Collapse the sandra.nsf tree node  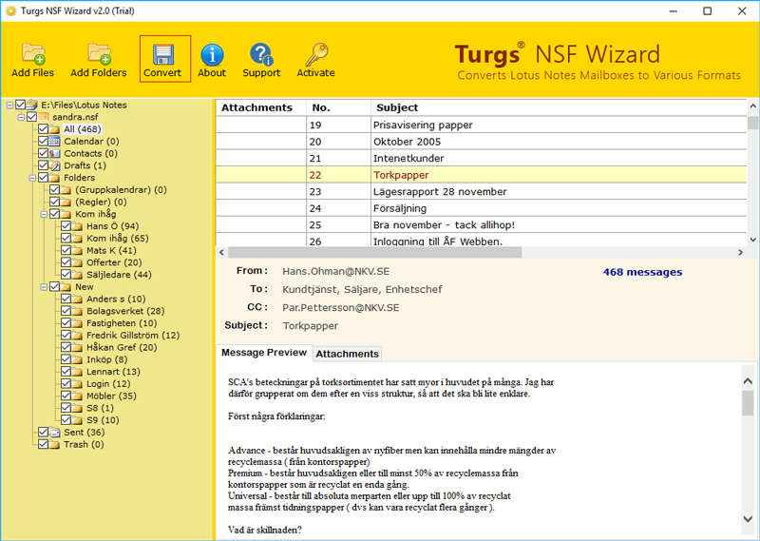point(21,117)
